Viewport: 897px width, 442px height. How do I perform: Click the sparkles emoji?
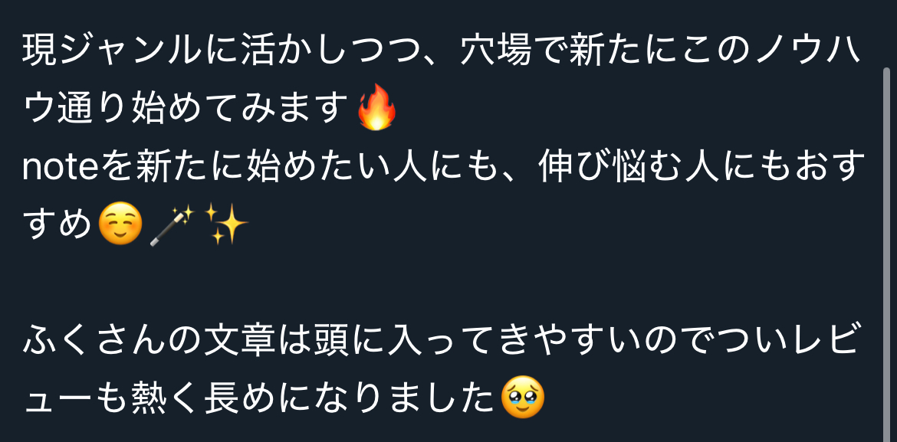pyautogui.click(x=226, y=224)
